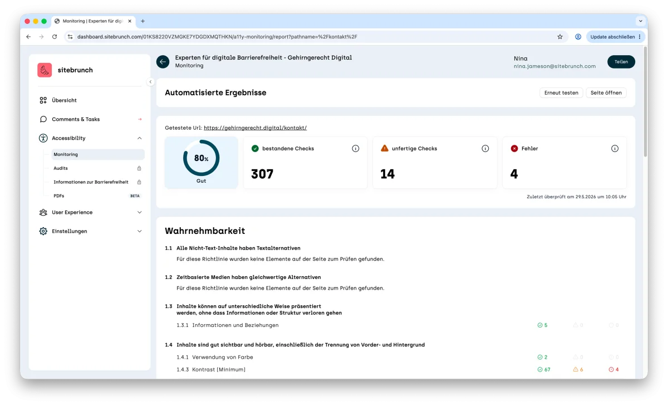Click Seite öffnen button
The height and width of the screenshot is (406, 668).
(606, 92)
